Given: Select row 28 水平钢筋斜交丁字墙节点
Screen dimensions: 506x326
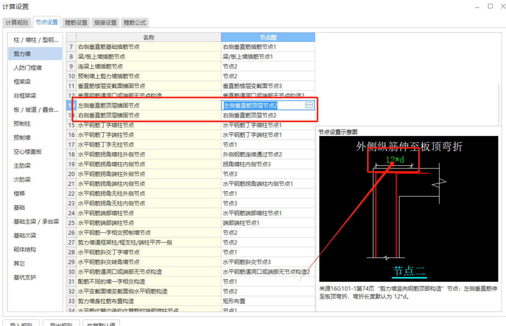Looking at the screenshot, I should 149,252.
